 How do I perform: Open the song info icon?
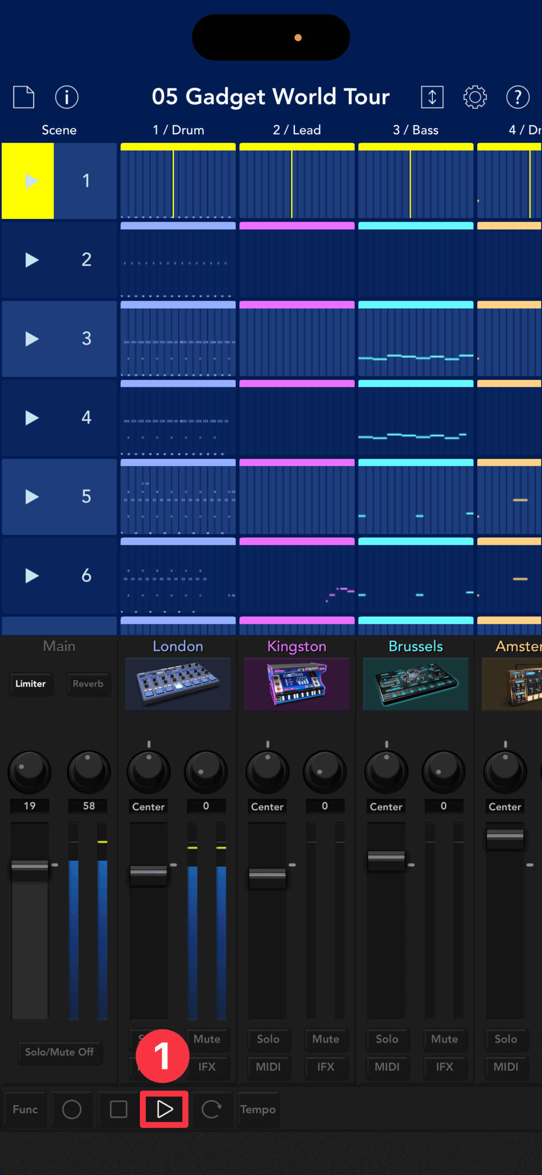[x=67, y=97]
